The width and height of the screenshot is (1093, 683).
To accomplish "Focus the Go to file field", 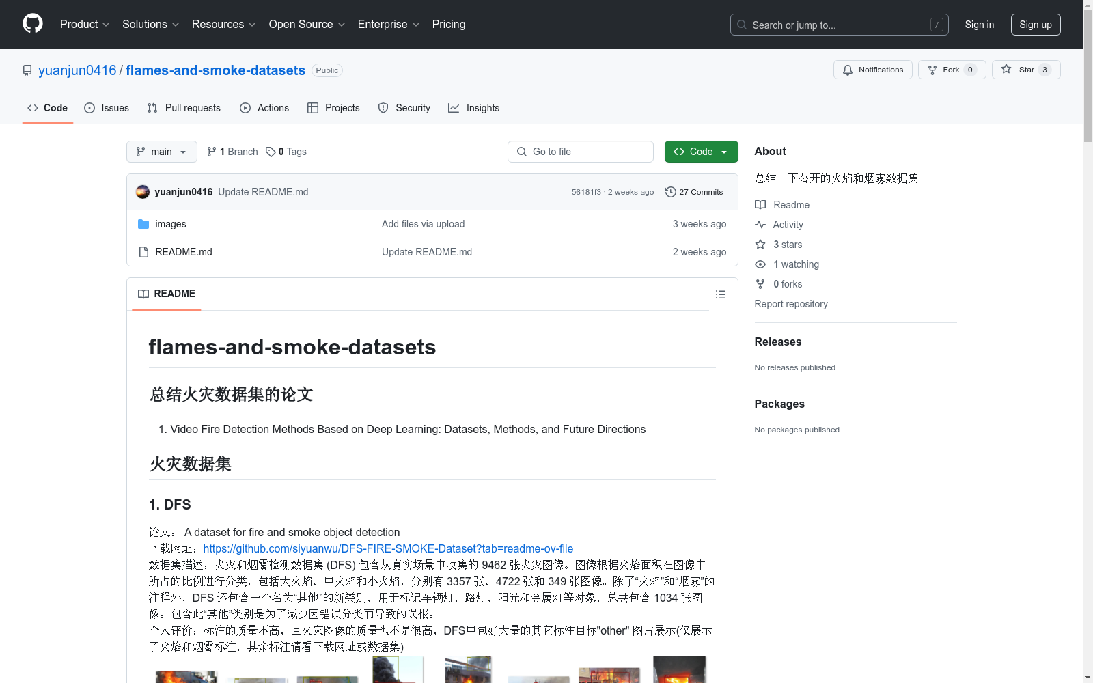I will 581,152.
